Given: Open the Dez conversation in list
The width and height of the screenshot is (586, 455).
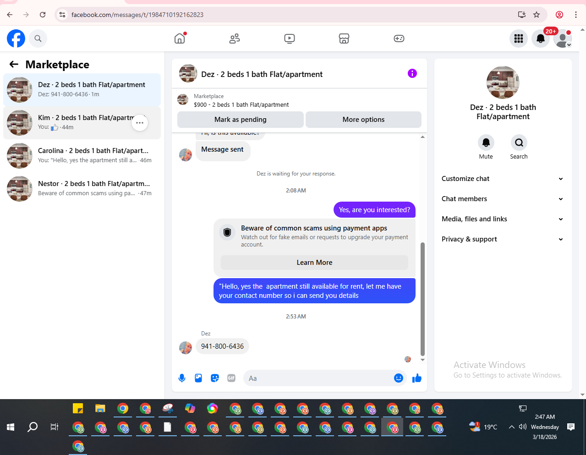Looking at the screenshot, I should click(x=82, y=90).
